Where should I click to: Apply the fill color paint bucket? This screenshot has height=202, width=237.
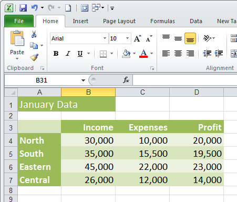coord(126,54)
